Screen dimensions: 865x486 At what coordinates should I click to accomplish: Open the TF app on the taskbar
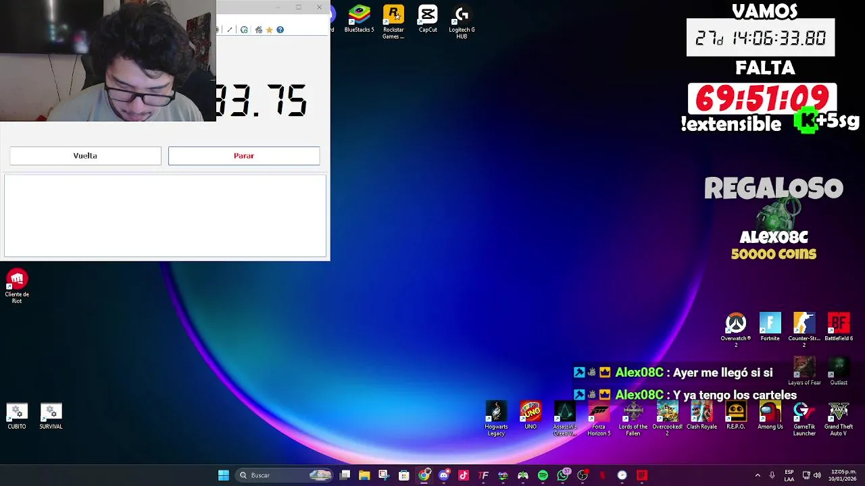483,475
